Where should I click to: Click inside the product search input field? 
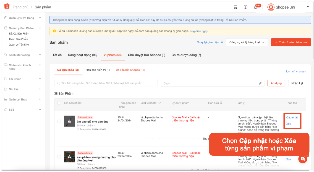pos(106,83)
